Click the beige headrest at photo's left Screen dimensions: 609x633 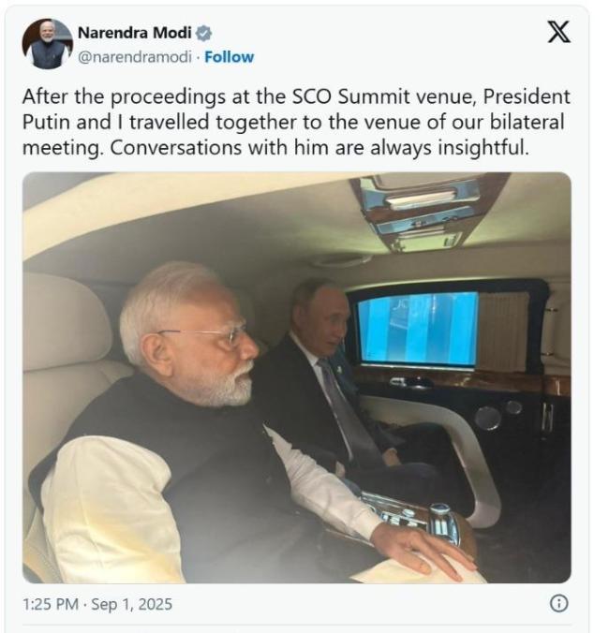(x=65, y=321)
